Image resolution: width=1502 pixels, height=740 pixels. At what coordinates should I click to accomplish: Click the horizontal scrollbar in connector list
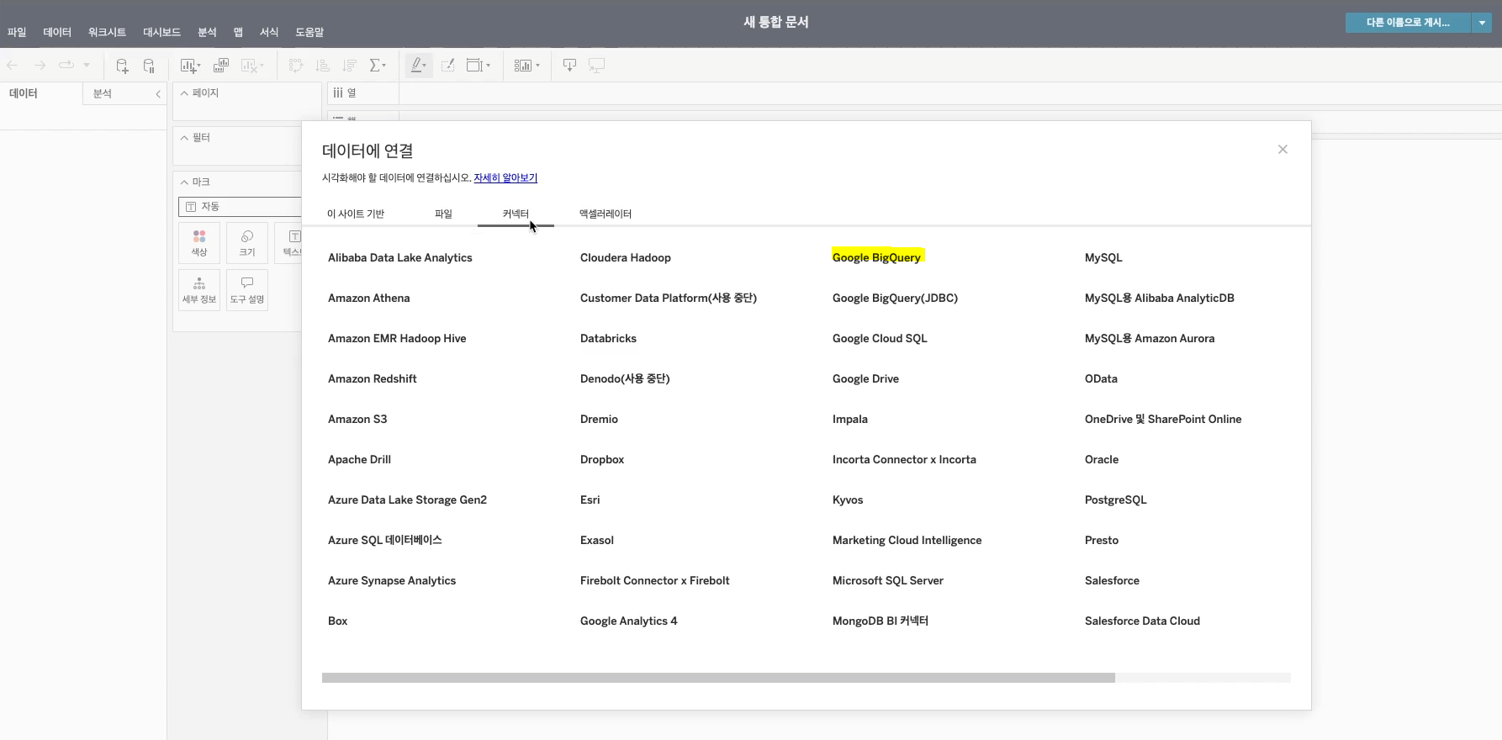coord(718,678)
